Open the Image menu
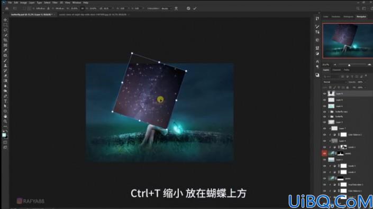 point(23,3)
